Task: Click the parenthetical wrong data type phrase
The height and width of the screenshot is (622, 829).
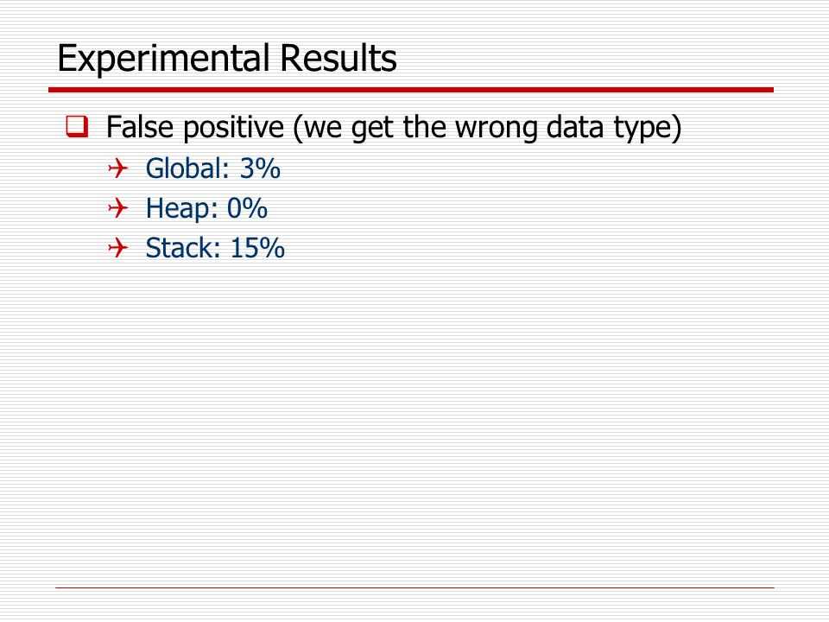Action: pyautogui.click(x=487, y=128)
